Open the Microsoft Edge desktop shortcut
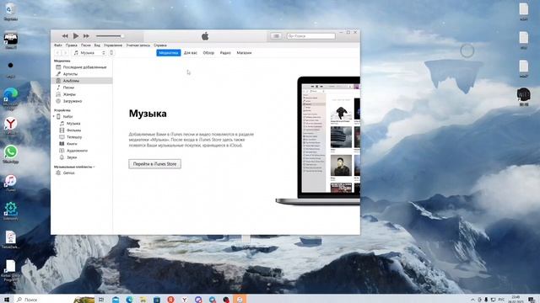This screenshot has width=540, height=303. 11,98
